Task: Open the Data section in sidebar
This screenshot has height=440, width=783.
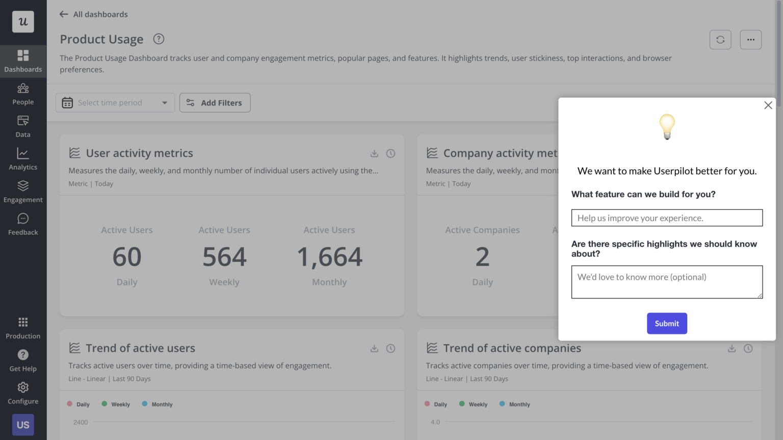Action: (23, 127)
